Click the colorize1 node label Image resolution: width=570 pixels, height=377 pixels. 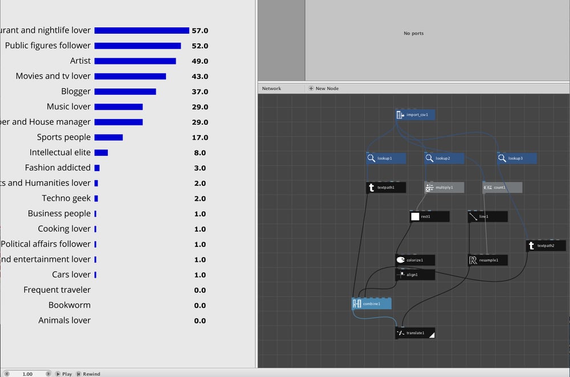pyautogui.click(x=415, y=260)
